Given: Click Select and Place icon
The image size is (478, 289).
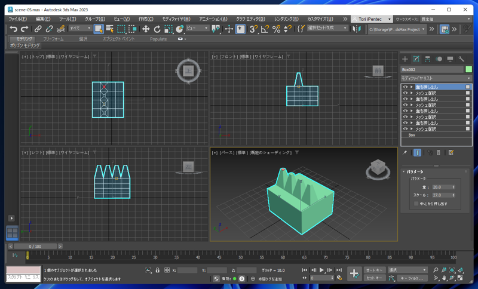Looking at the screenshot, I should [x=180, y=29].
